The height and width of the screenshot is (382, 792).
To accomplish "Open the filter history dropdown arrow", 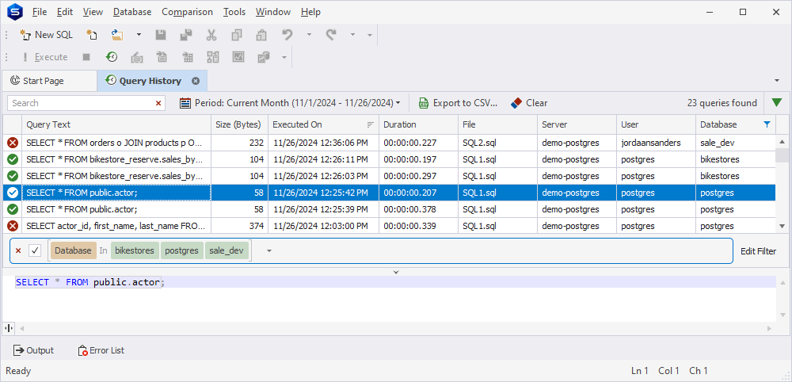I will (x=268, y=250).
